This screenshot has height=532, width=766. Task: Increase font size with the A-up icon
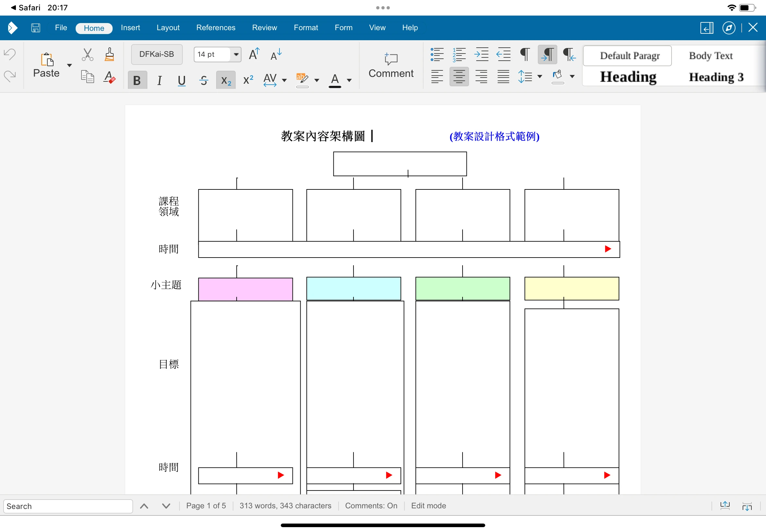coord(254,54)
